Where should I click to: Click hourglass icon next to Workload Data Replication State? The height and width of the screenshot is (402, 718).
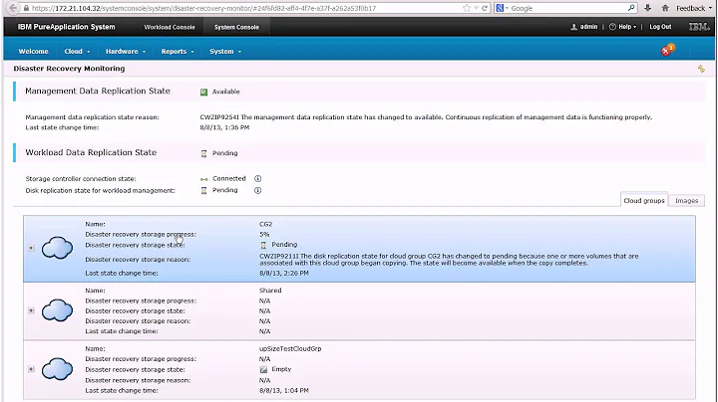[203, 153]
